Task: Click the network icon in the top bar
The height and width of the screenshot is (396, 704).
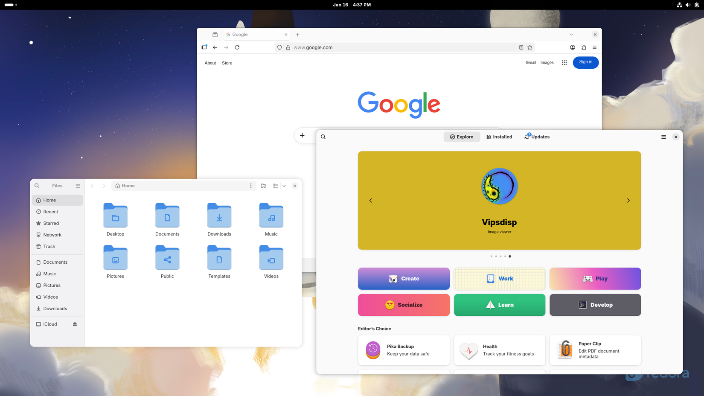Action: pyautogui.click(x=679, y=5)
